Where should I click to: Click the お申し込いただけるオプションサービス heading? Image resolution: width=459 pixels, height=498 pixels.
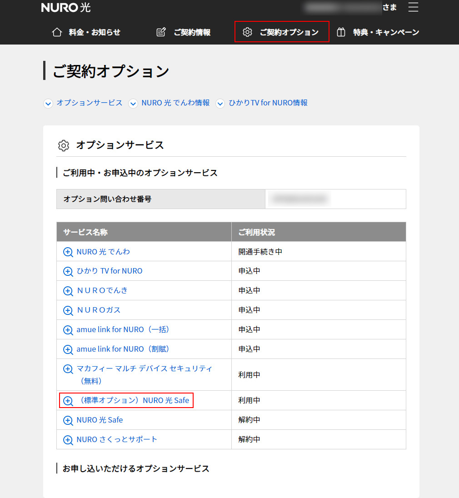point(136,469)
